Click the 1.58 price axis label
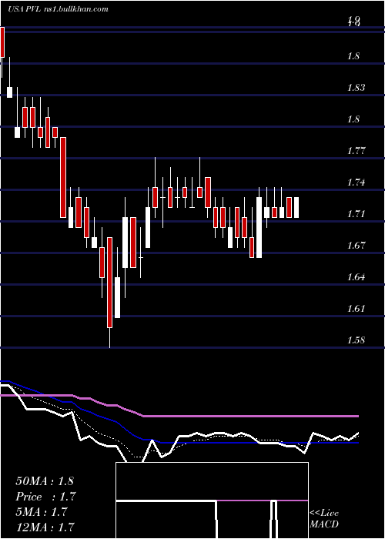The height and width of the screenshot is (539, 385). (356, 340)
